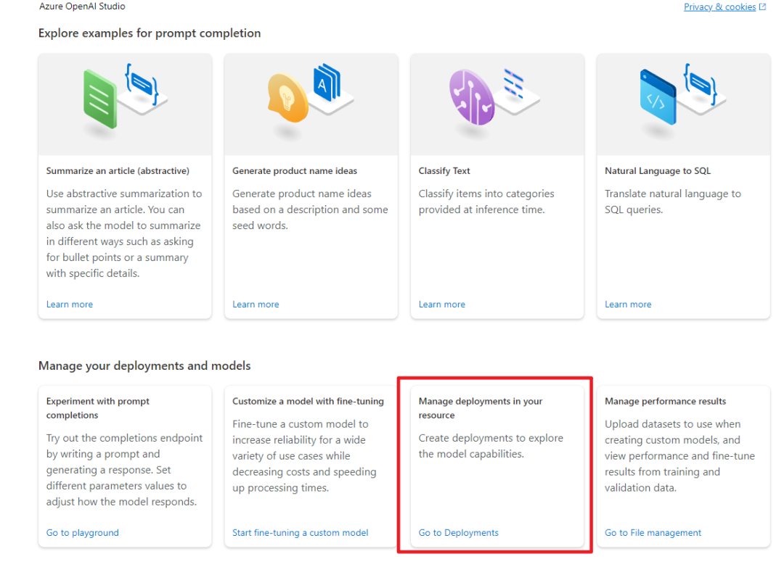Open Privacy & cookies
The height and width of the screenshot is (567, 784).
pyautogui.click(x=720, y=7)
